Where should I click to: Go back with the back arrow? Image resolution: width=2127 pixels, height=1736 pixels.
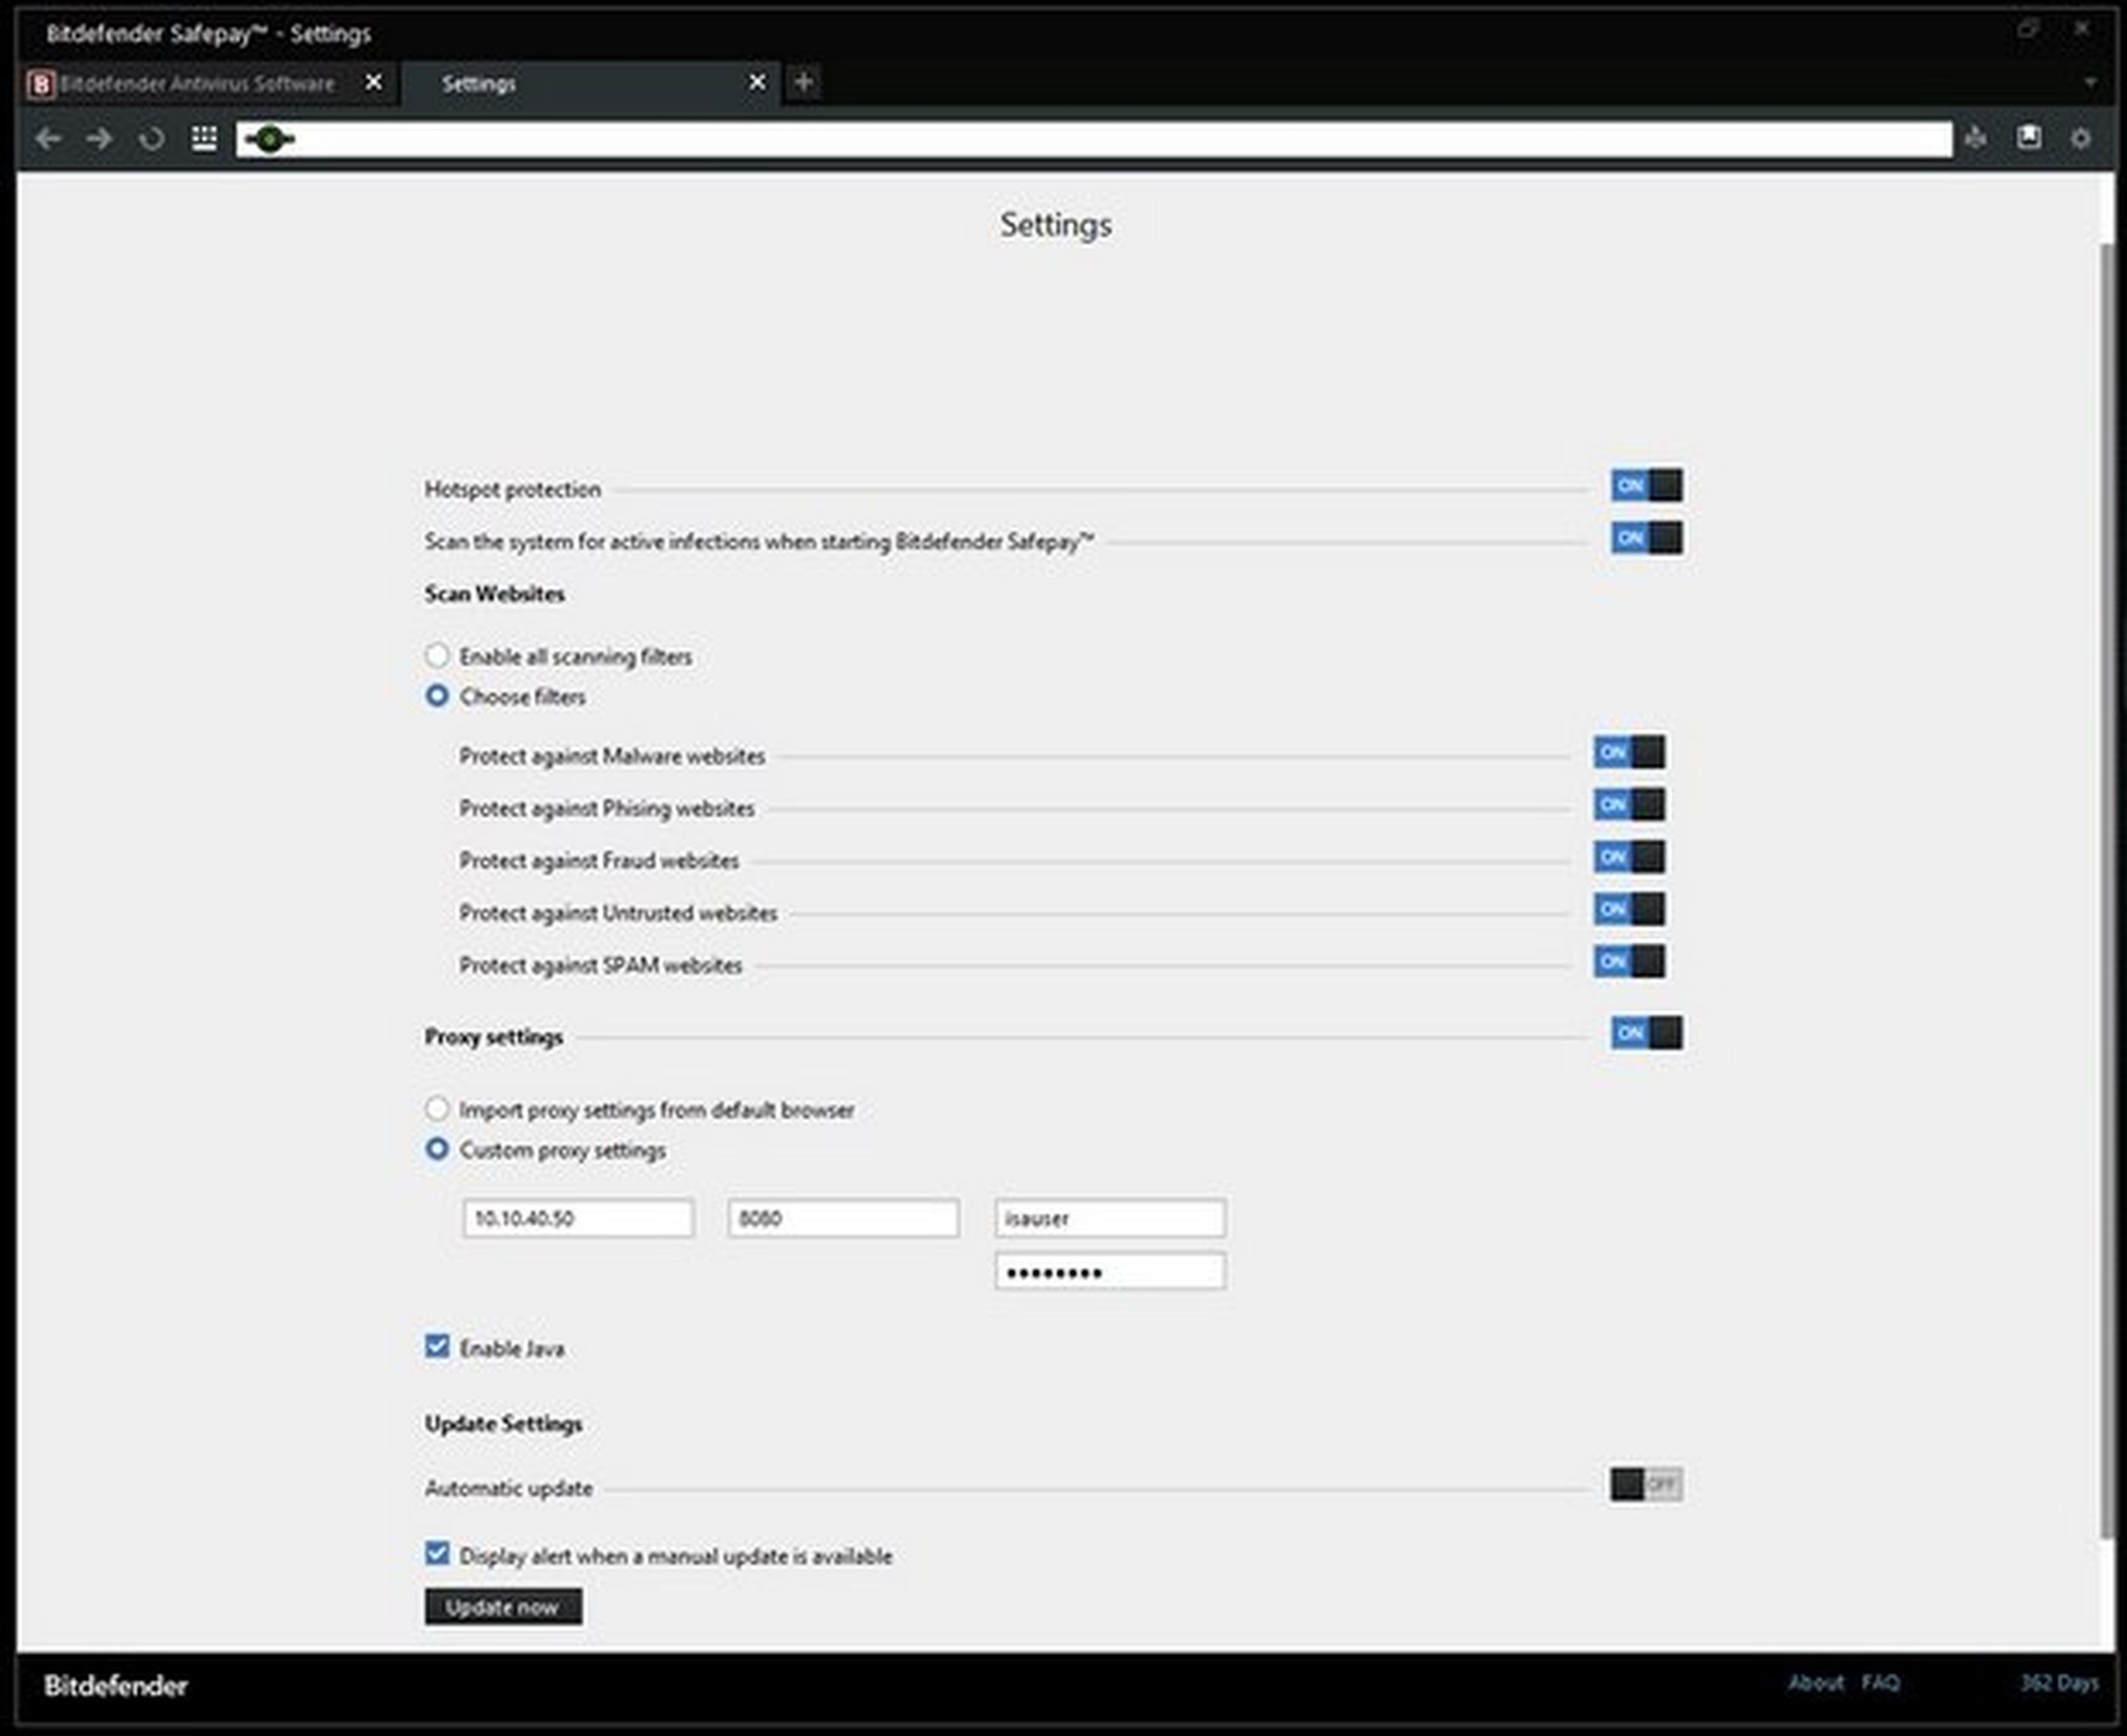tap(48, 139)
